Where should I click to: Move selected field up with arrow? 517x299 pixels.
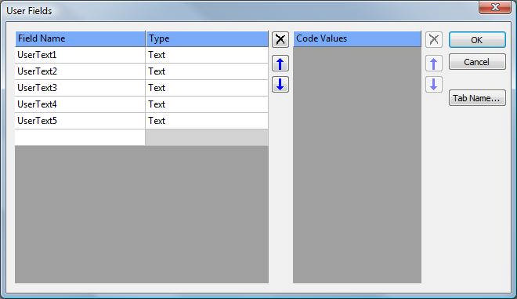(280, 64)
